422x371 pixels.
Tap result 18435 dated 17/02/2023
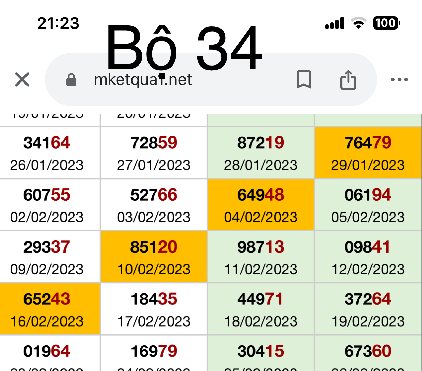(154, 309)
